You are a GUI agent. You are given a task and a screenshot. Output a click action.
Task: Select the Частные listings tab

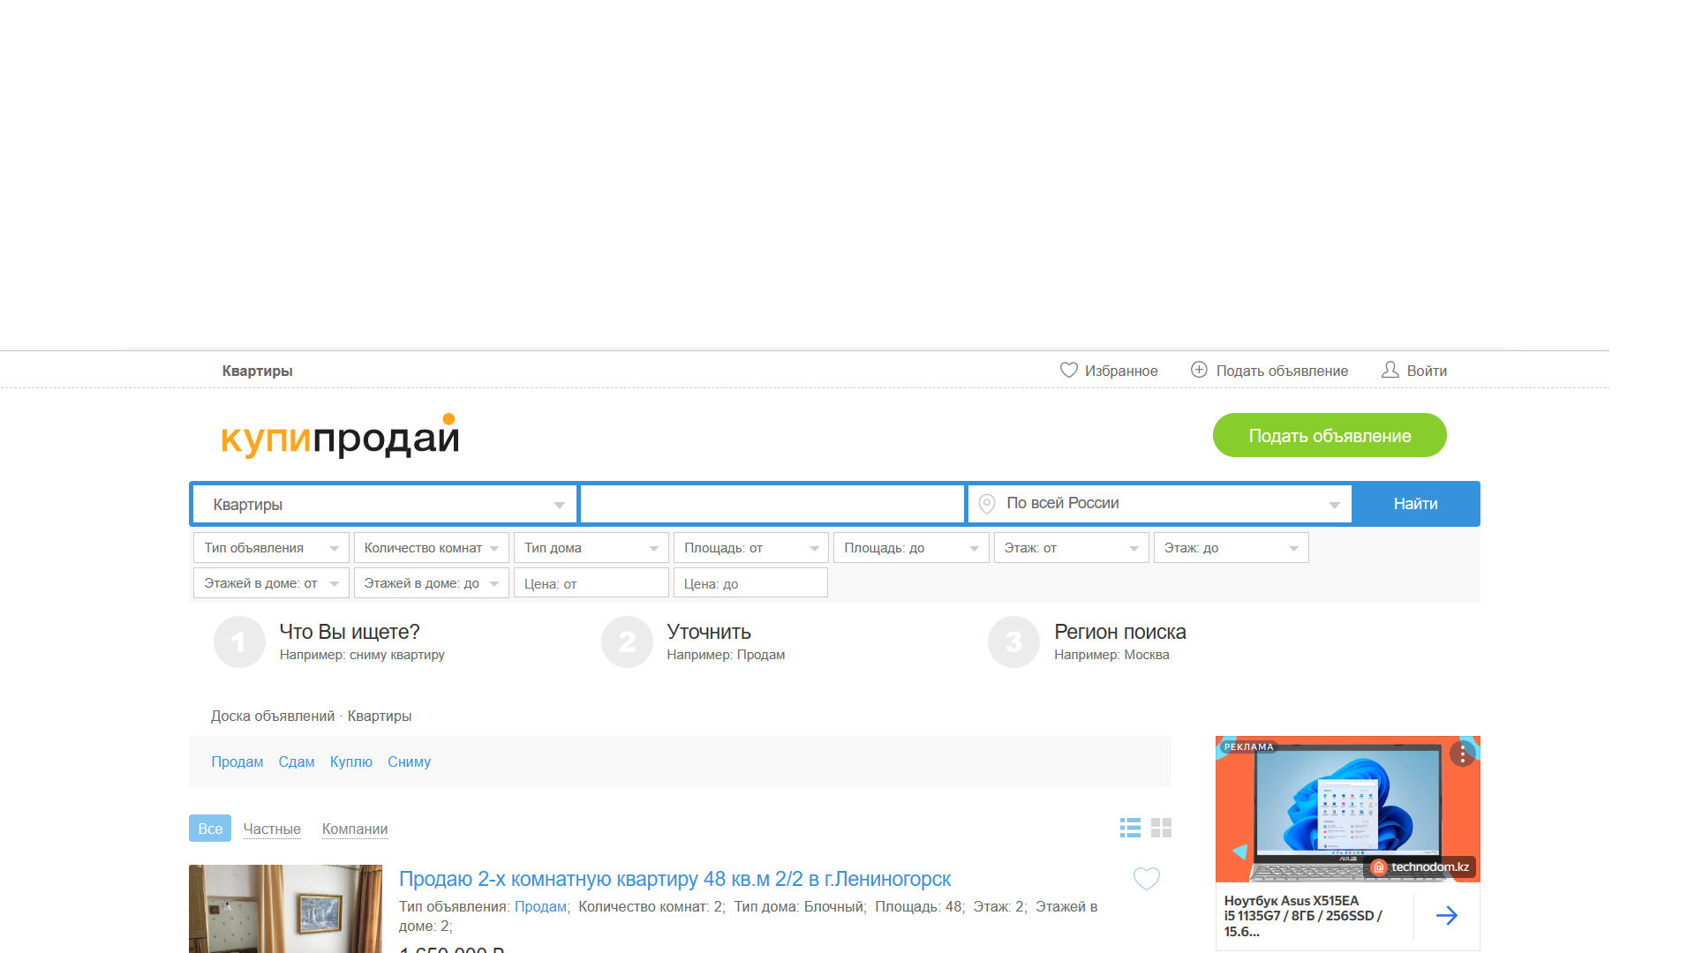(x=272, y=829)
